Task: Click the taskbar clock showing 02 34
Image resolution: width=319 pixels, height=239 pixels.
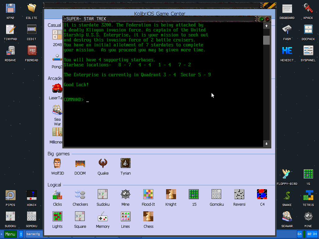Action: (312, 234)
